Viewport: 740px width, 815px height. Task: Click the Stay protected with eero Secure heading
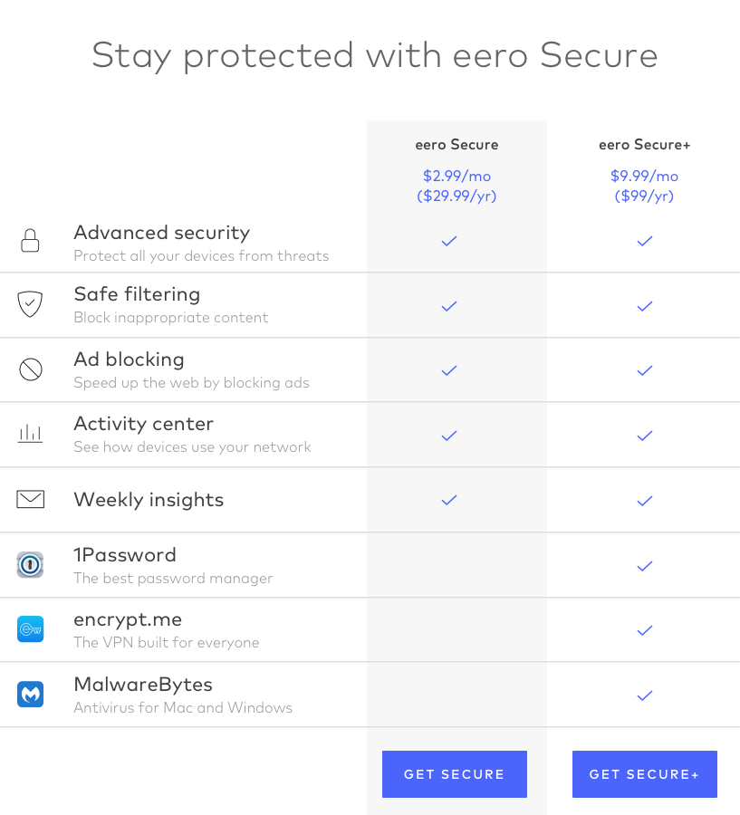click(x=374, y=55)
